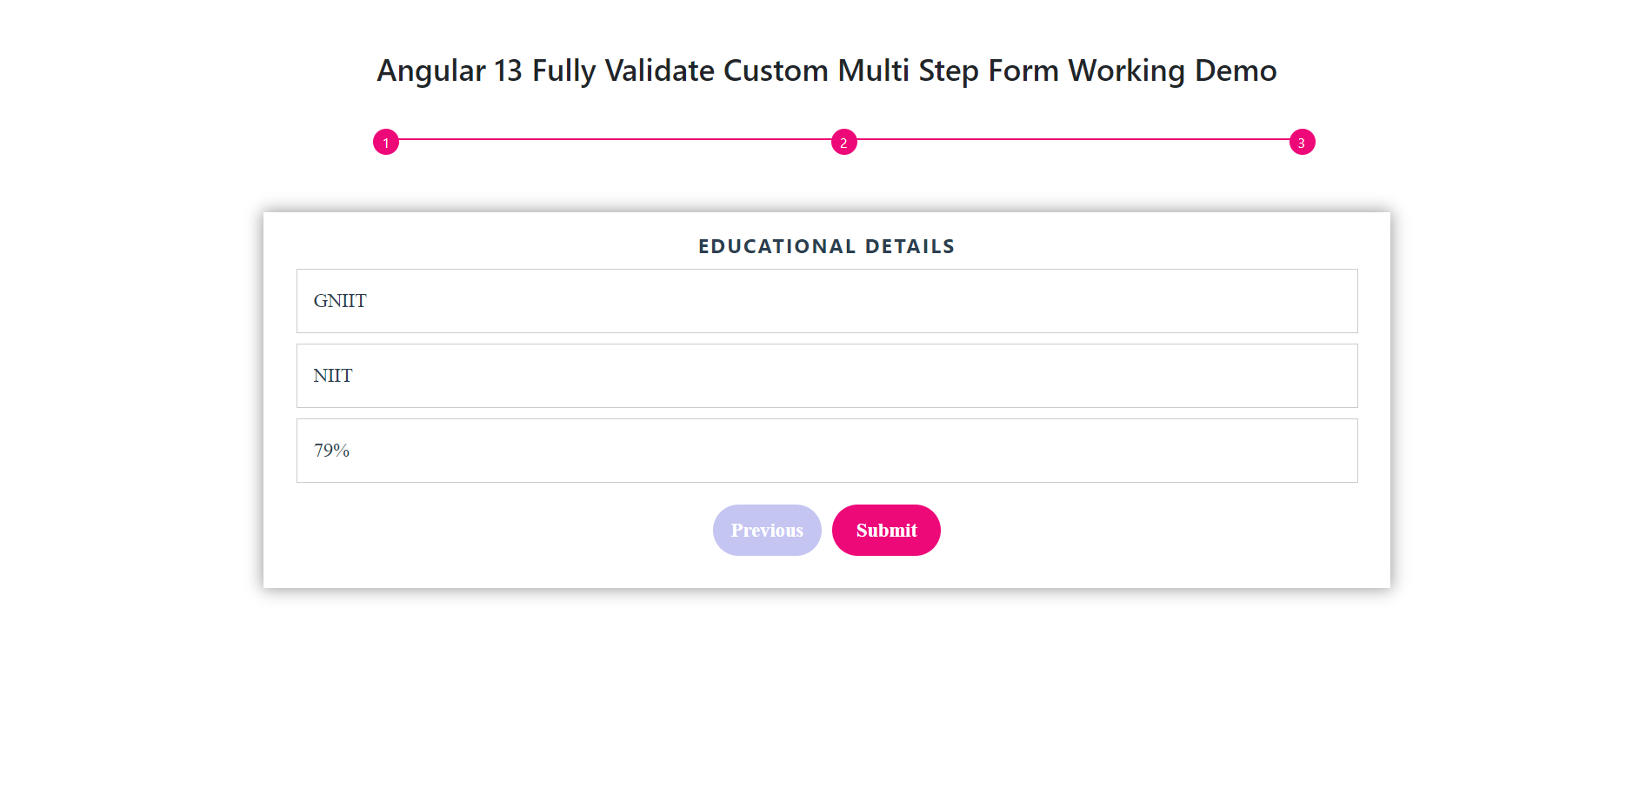This screenshot has width=1646, height=789.
Task: Jump to step 3 circle marker
Action: point(1302,142)
